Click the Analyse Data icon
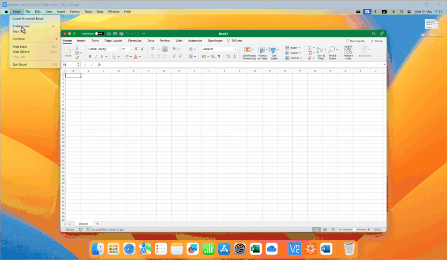This screenshot has width=447, height=260. tap(348, 52)
